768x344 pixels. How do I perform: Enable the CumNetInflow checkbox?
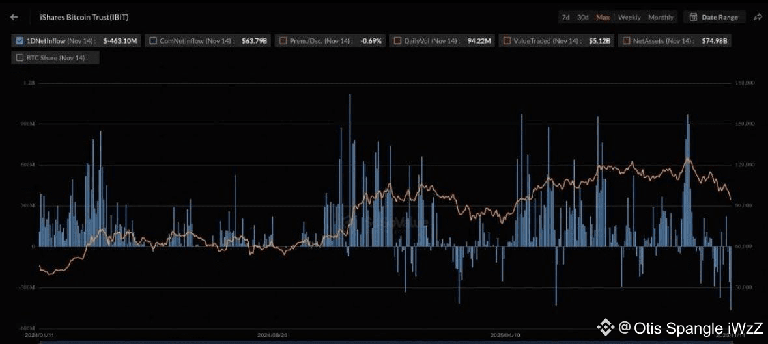click(x=153, y=41)
